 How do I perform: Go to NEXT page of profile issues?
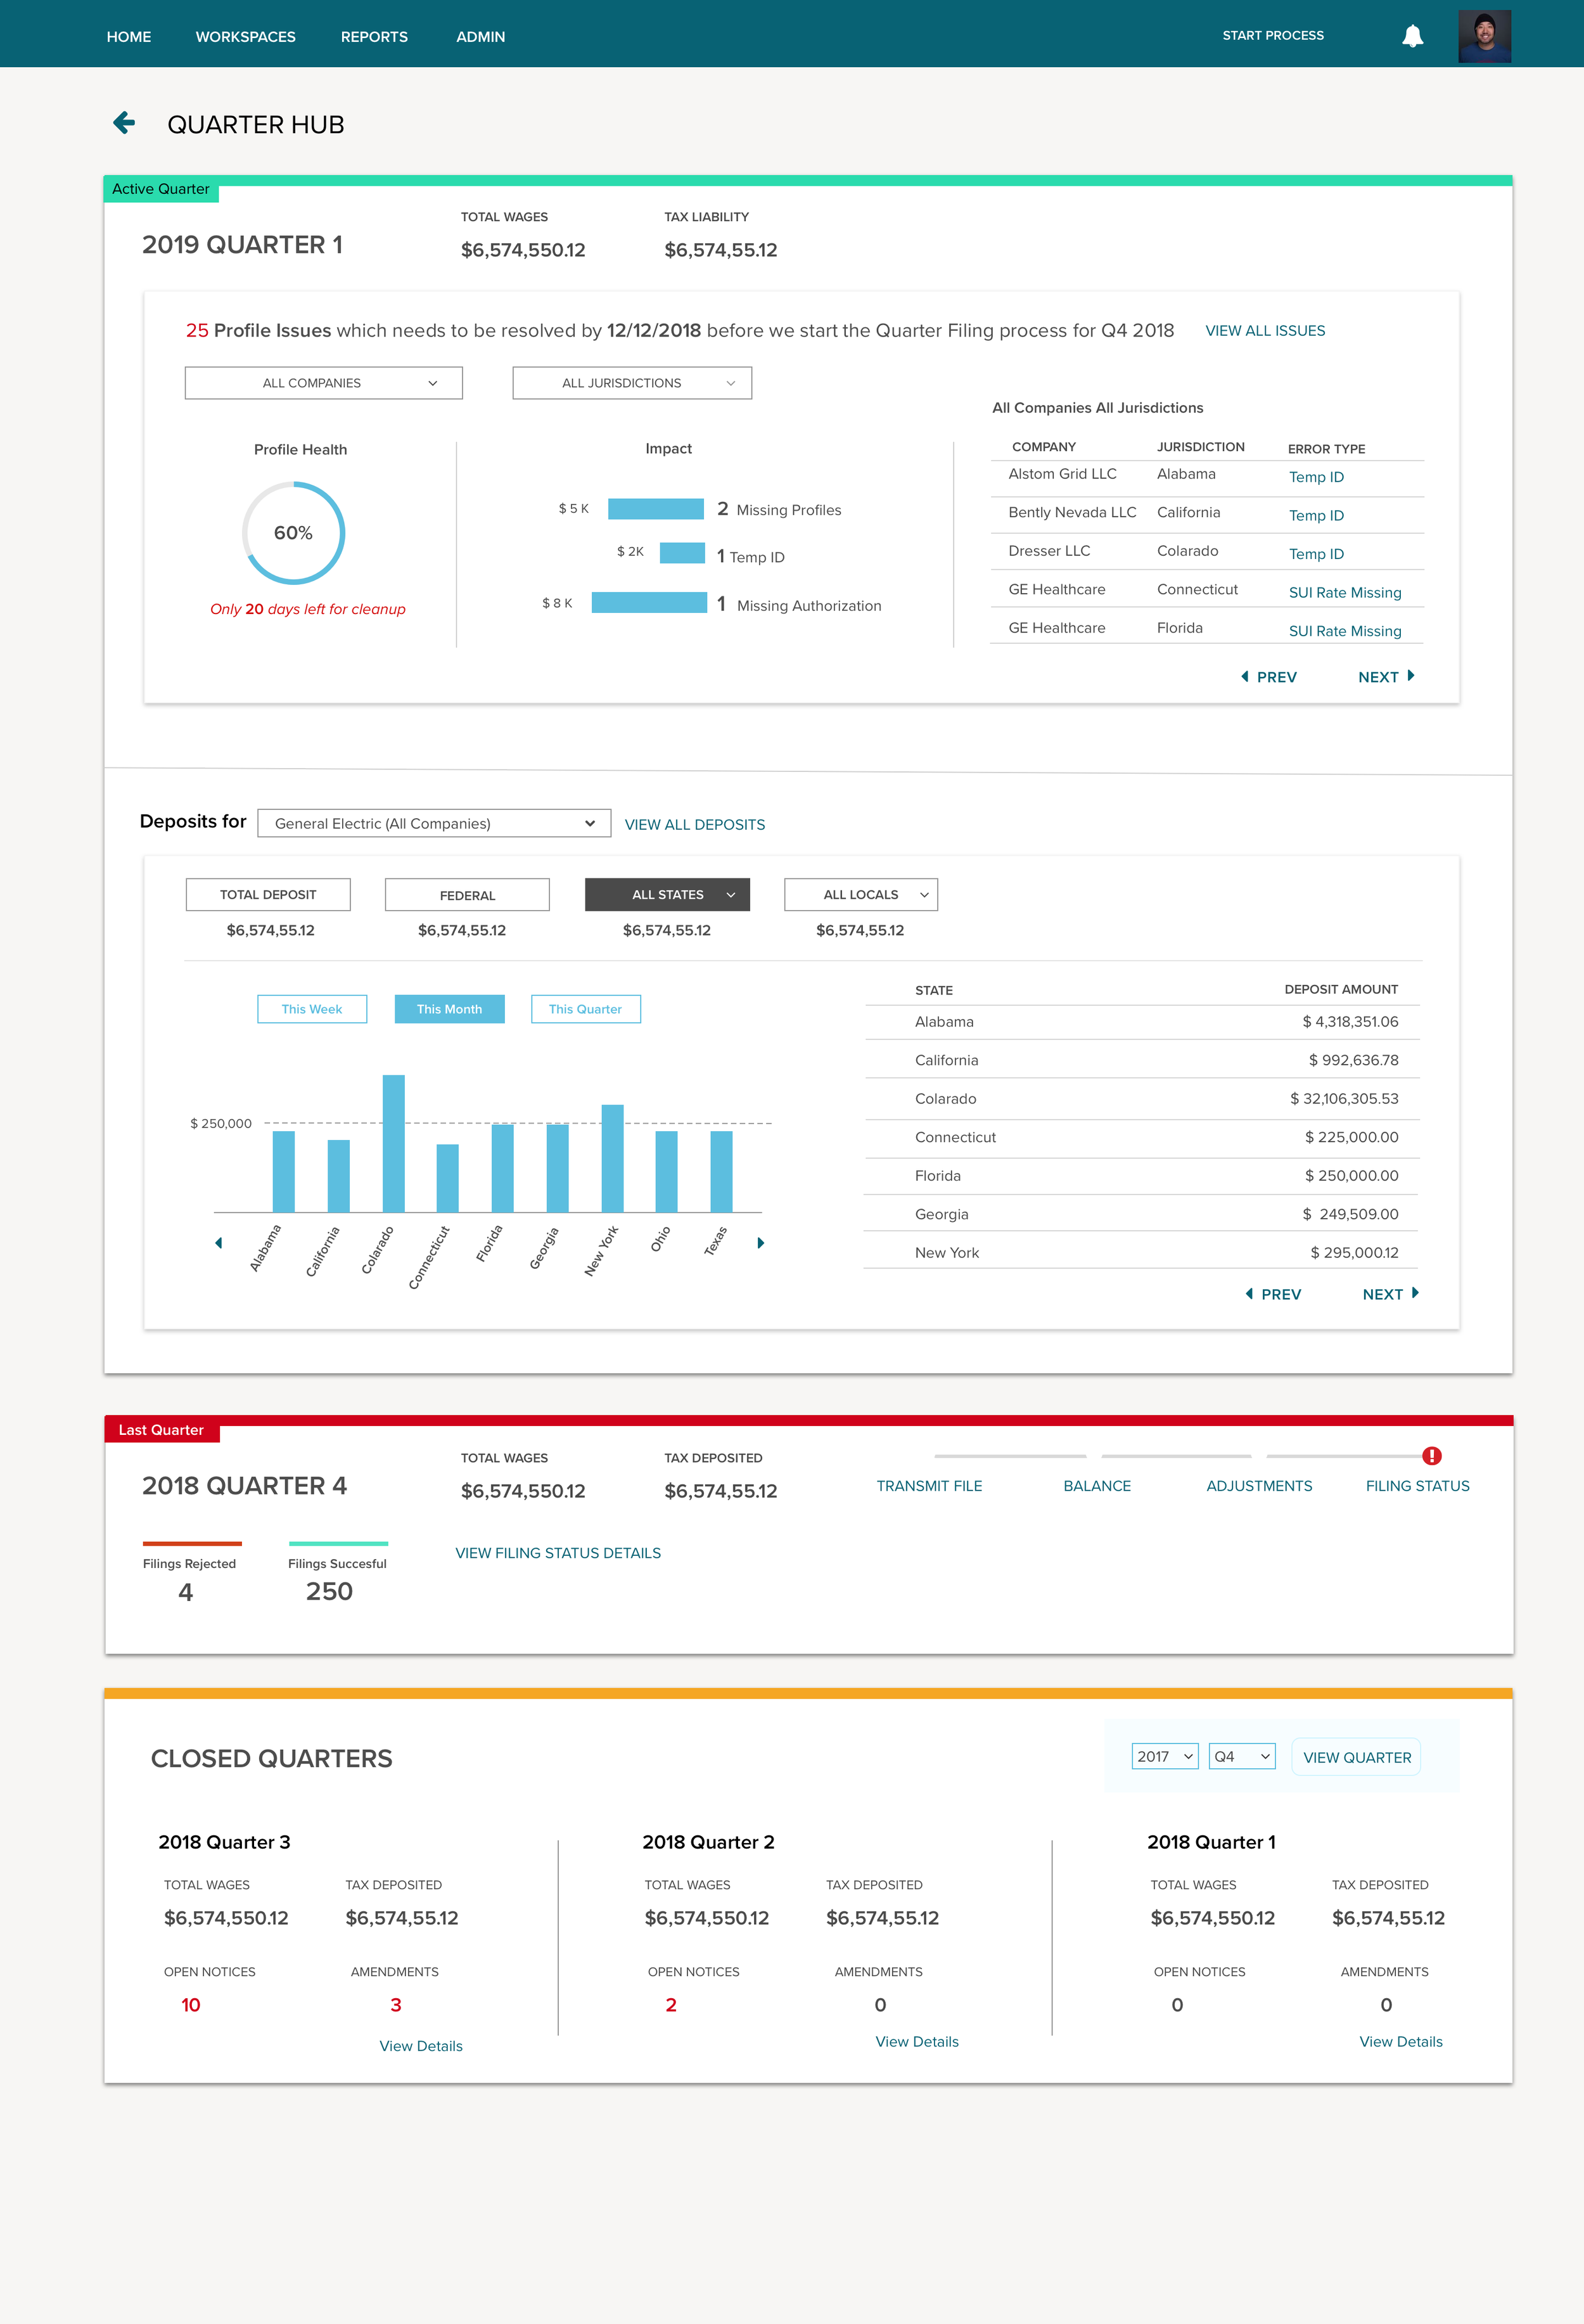[x=1386, y=677]
